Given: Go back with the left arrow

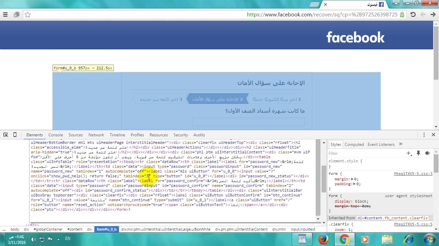Looking at the screenshot, I should click(423, 14).
